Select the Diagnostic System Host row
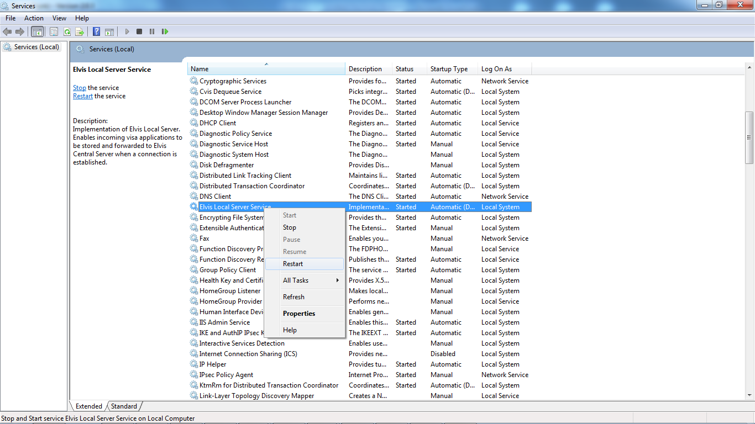Screen dimensions: 755x424 [360, 155]
